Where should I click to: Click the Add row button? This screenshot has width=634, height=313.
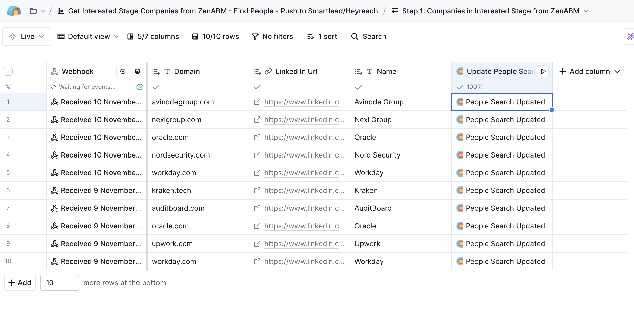[x=20, y=282]
